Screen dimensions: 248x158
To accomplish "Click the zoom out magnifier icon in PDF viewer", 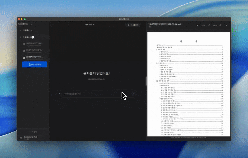I will [x=209, y=25].
